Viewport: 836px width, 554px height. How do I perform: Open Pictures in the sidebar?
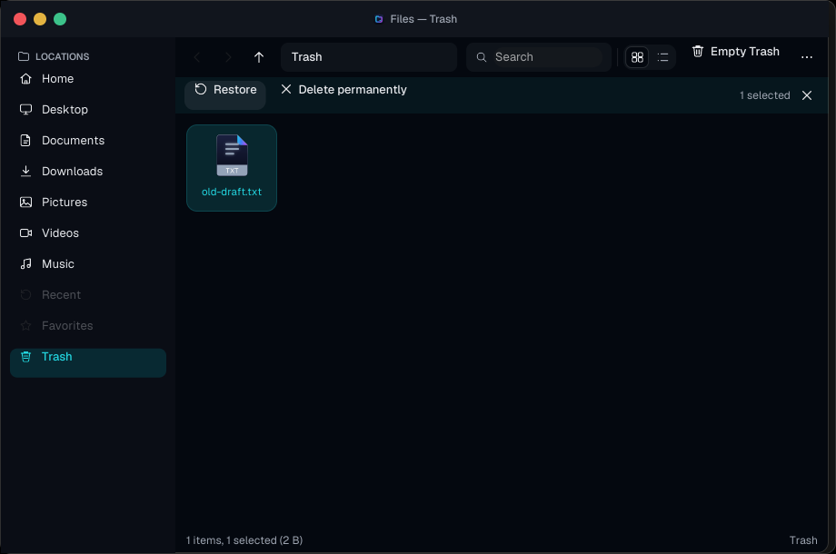pos(88,203)
